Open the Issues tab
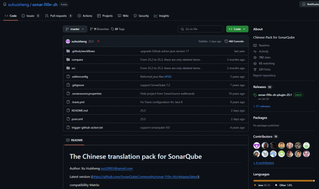319x189 pixels. [30, 16]
